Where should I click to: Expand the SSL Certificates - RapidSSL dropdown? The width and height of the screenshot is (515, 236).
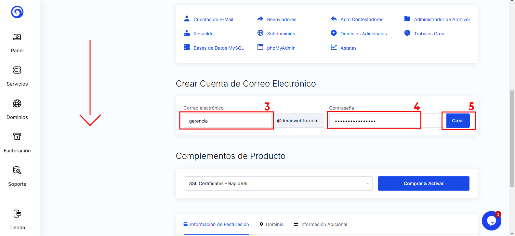278,183
